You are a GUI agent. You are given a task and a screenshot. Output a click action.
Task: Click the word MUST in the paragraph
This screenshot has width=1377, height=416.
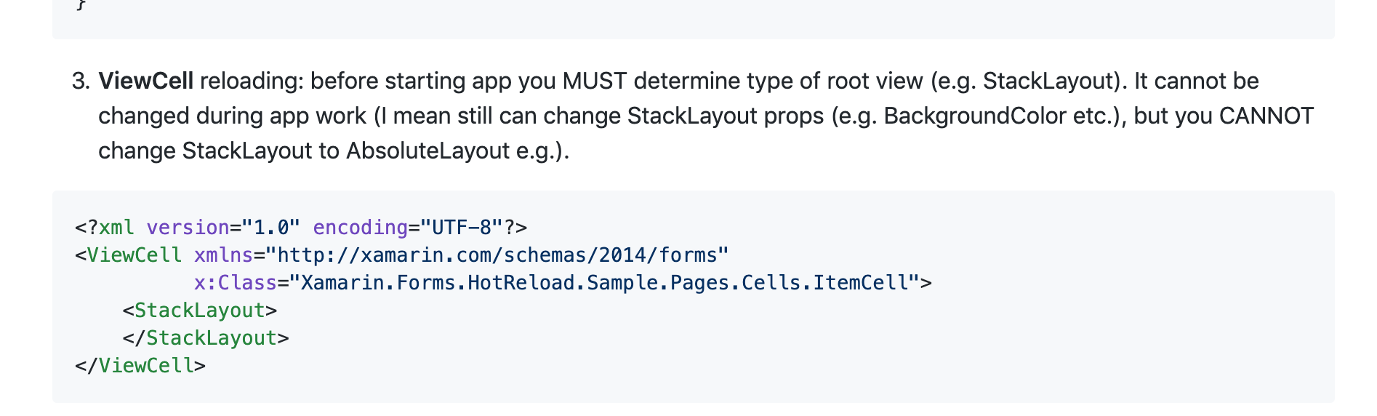(x=595, y=81)
